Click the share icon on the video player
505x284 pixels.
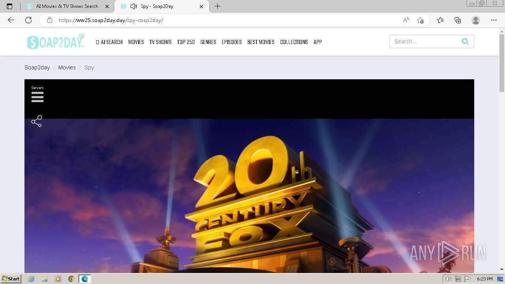(x=37, y=121)
